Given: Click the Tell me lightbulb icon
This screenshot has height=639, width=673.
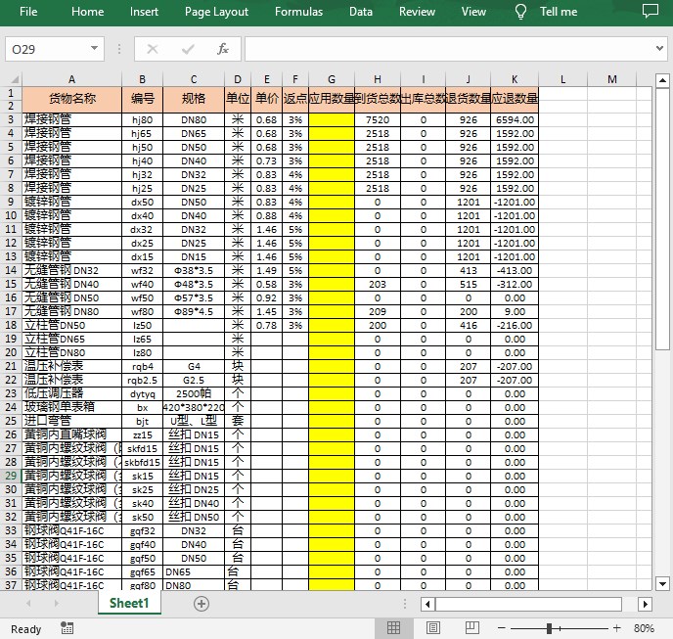Looking at the screenshot, I should (520, 12).
